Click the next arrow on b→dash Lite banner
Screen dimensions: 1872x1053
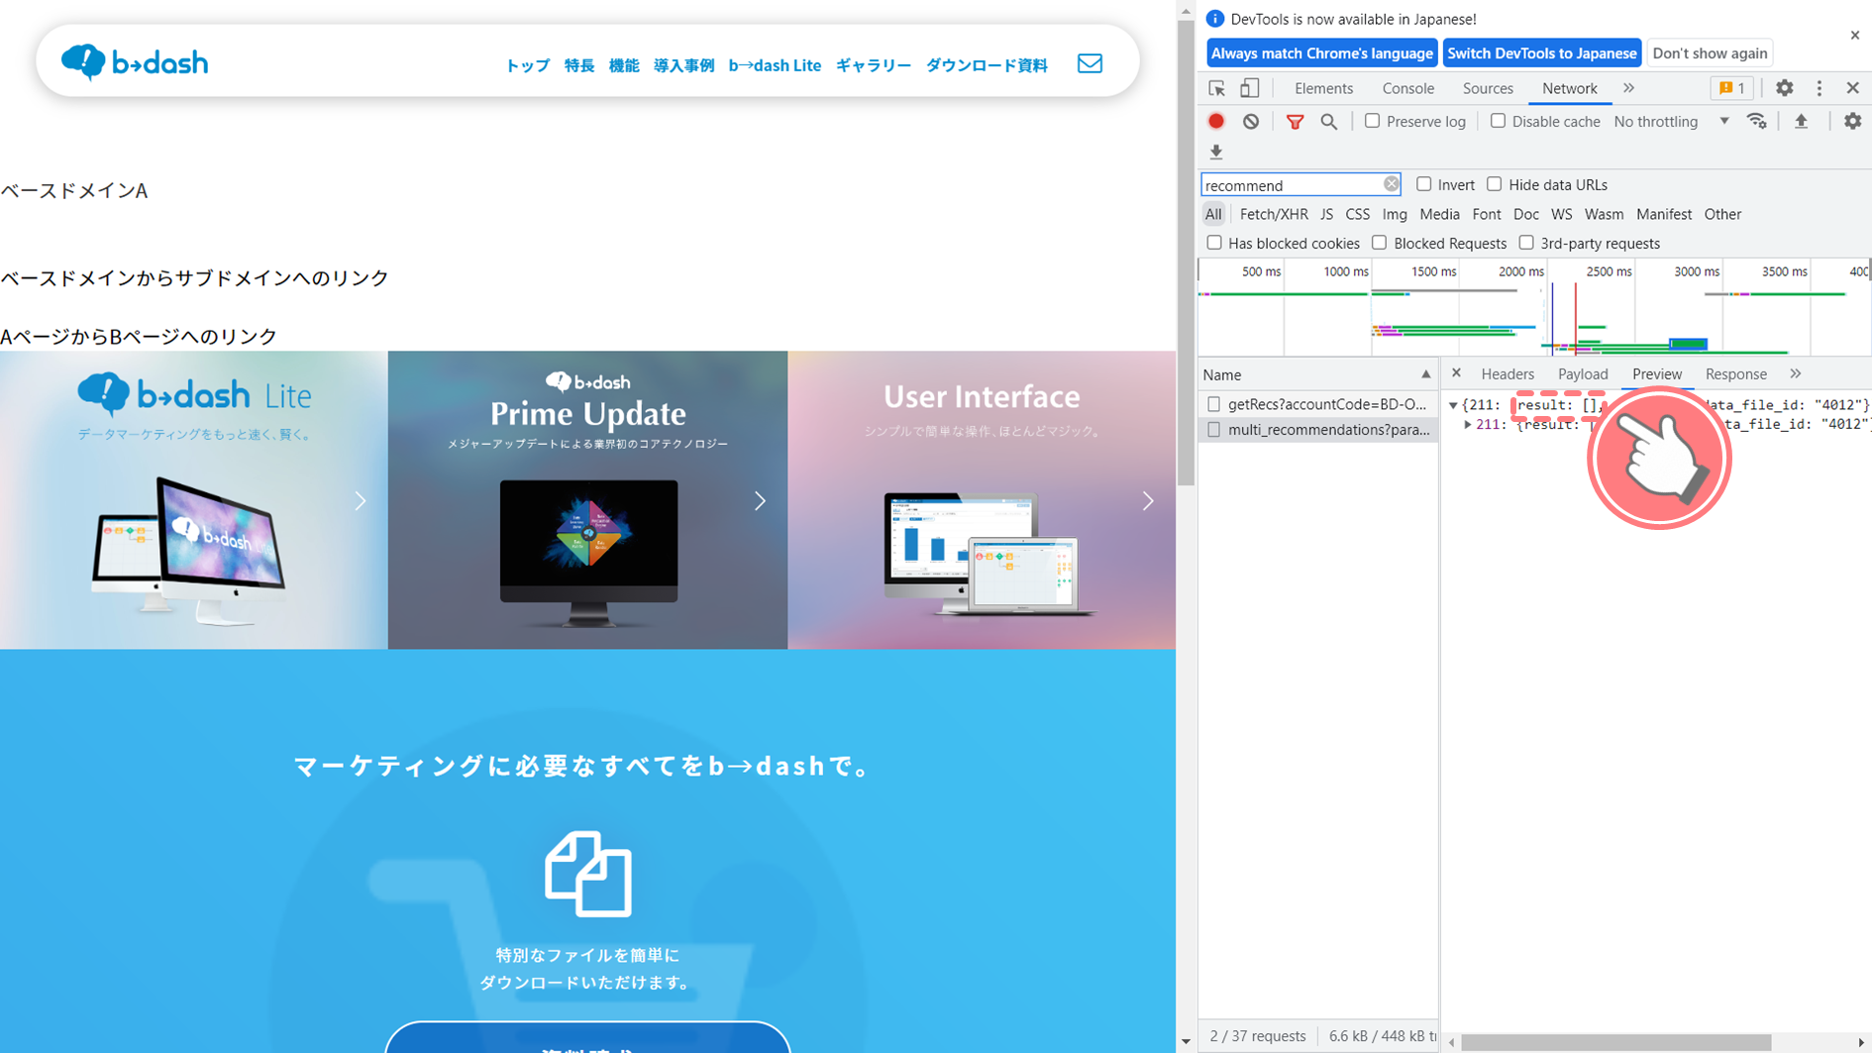point(361,501)
